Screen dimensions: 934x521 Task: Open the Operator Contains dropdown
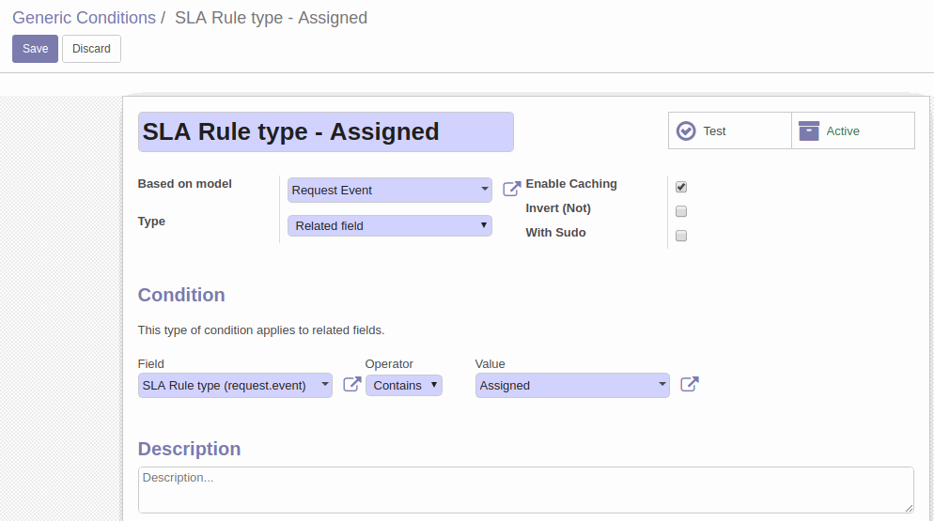coord(404,385)
